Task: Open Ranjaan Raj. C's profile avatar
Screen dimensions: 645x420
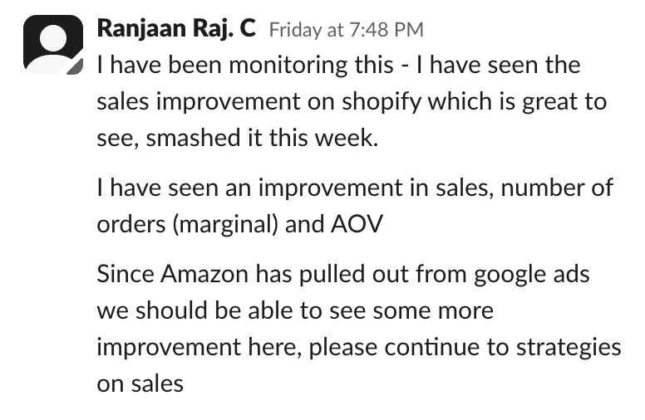Action: (53, 45)
